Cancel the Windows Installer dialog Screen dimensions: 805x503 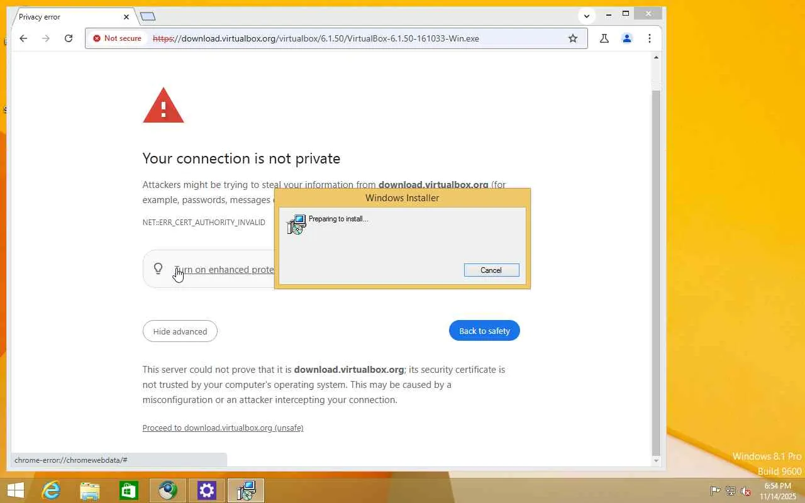click(x=491, y=270)
